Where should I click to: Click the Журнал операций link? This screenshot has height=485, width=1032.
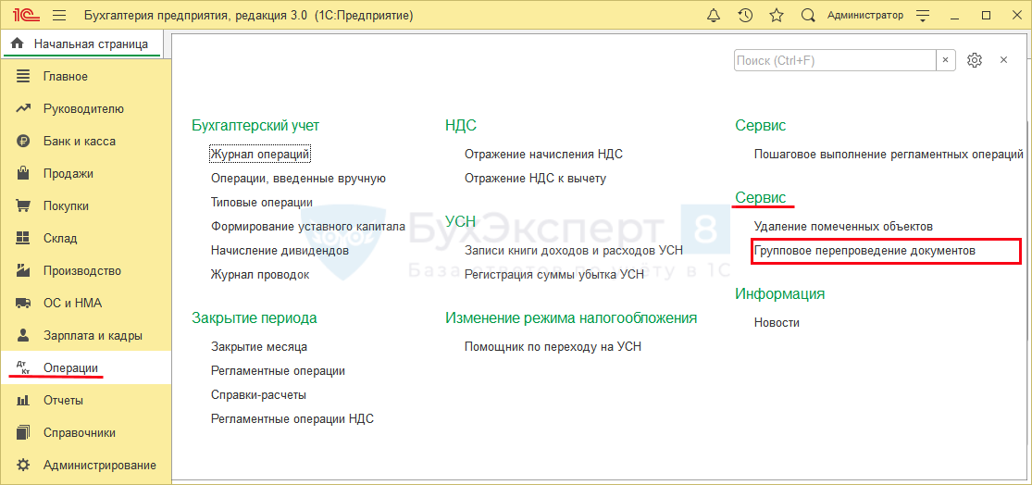pyautogui.click(x=259, y=155)
